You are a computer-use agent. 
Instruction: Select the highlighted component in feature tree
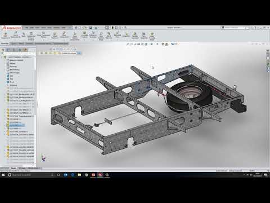click(16, 125)
